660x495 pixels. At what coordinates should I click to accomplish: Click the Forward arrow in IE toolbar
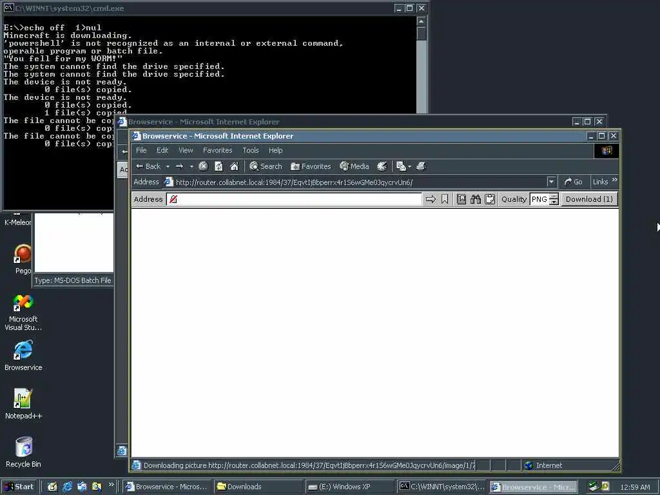[180, 166]
